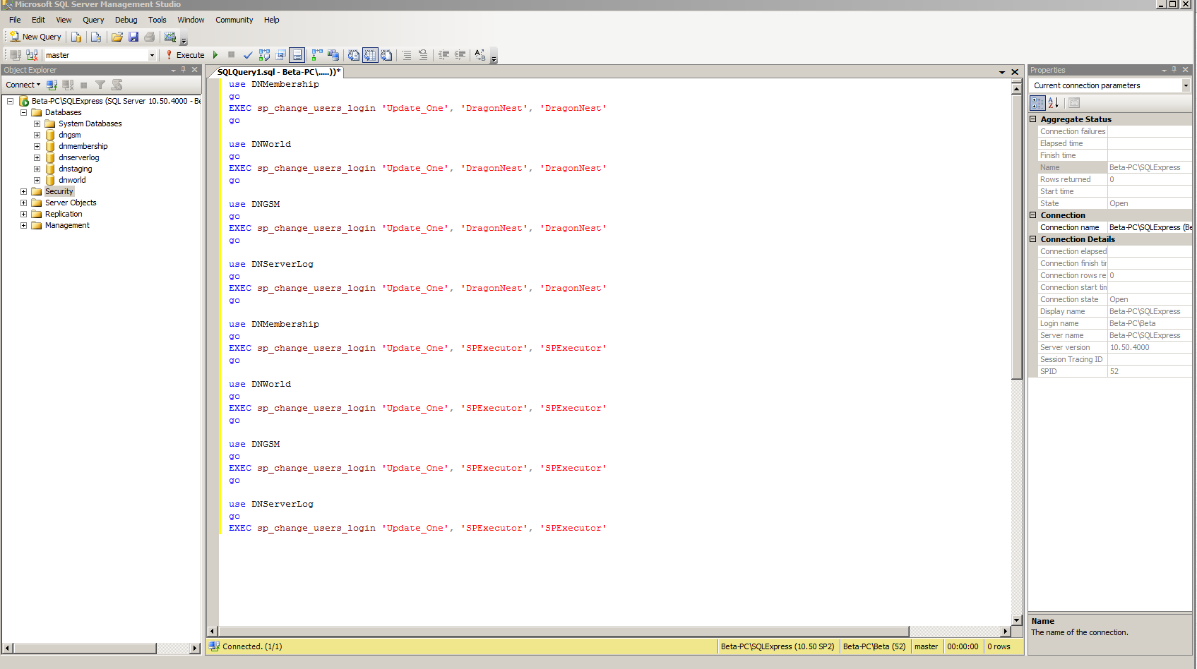Select the SQLQuery1.sql tab
The image size is (1197, 669).
tap(278, 72)
